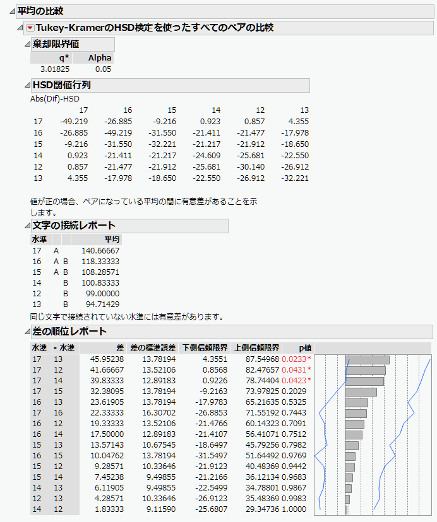Select the difference value 45.95238
This screenshot has width=437, height=522.
[x=107, y=359]
